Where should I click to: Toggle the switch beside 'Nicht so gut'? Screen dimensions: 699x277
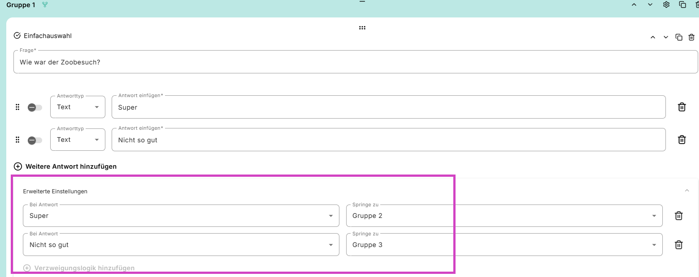click(35, 140)
